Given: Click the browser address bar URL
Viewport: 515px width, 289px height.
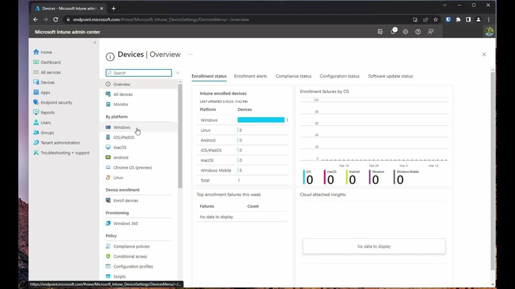Looking at the screenshot, I should tap(161, 19).
